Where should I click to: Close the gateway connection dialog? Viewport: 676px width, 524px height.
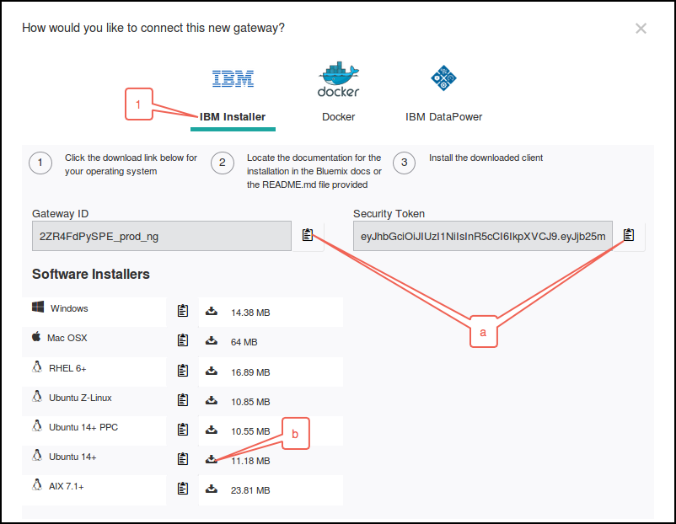click(x=641, y=29)
